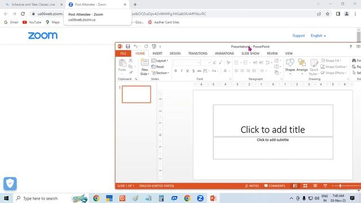Viewport: 361px width, 203px height.
Task: Start Slide Show from status bar icon
Action: 325,186
